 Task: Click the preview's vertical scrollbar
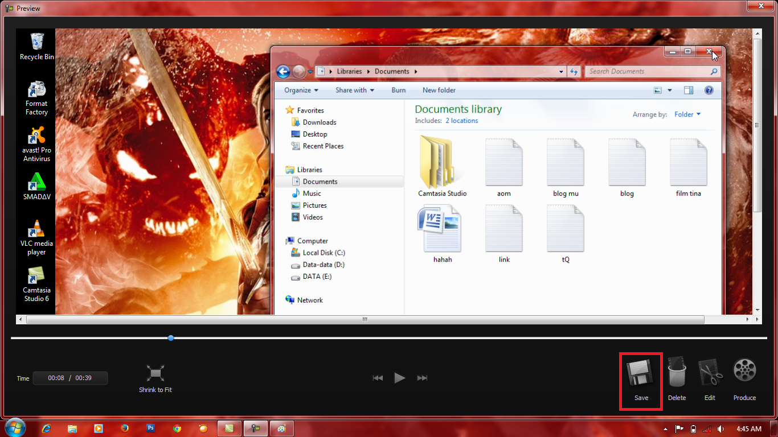(757, 125)
